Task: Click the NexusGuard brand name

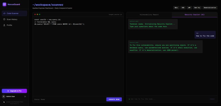Action: [14, 4]
